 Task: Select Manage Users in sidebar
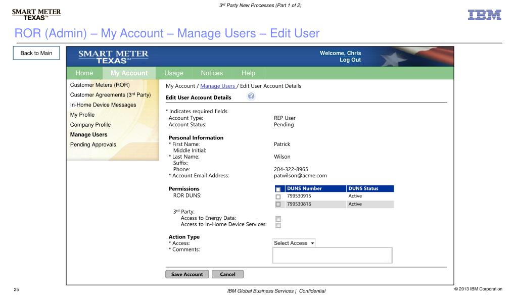(x=89, y=134)
